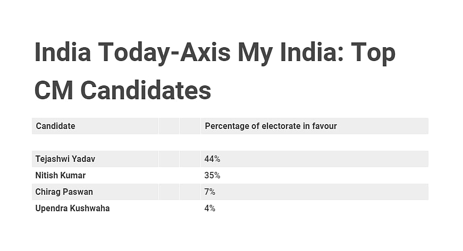Click blank row between header and Tejashwi Yadav
This screenshot has width=463, height=251.
tap(230, 142)
